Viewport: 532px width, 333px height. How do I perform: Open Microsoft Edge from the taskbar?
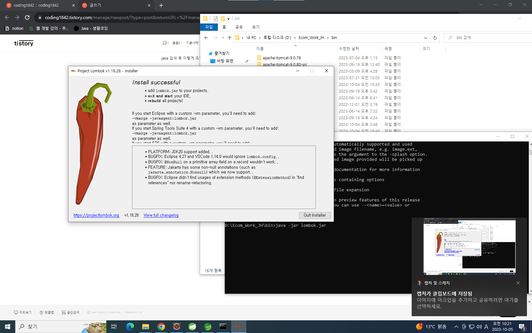tap(130, 327)
